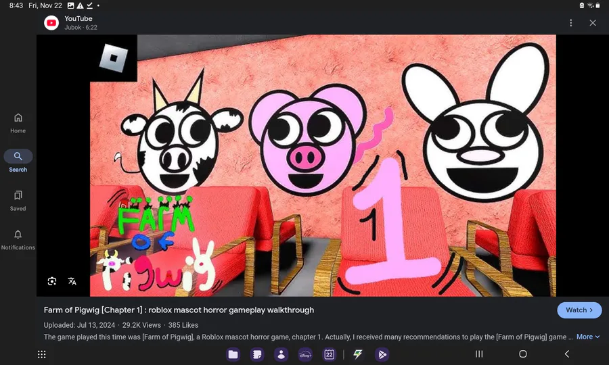Close the video preview panel
This screenshot has width=609, height=365.
(593, 23)
